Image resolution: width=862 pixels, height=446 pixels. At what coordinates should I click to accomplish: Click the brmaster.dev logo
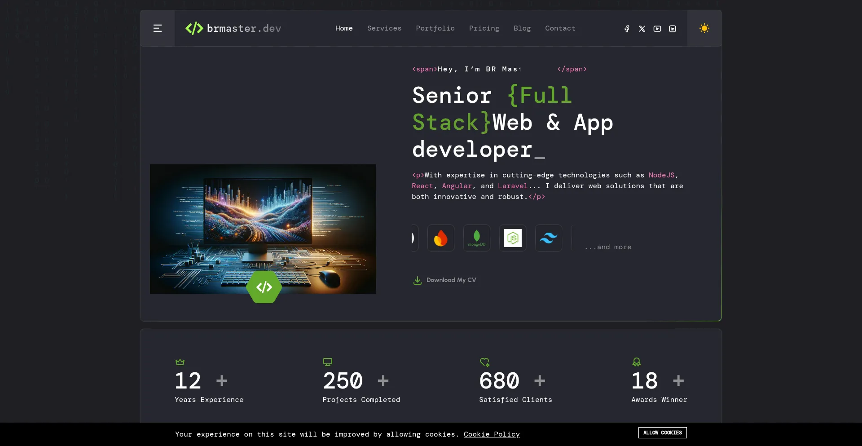click(233, 28)
